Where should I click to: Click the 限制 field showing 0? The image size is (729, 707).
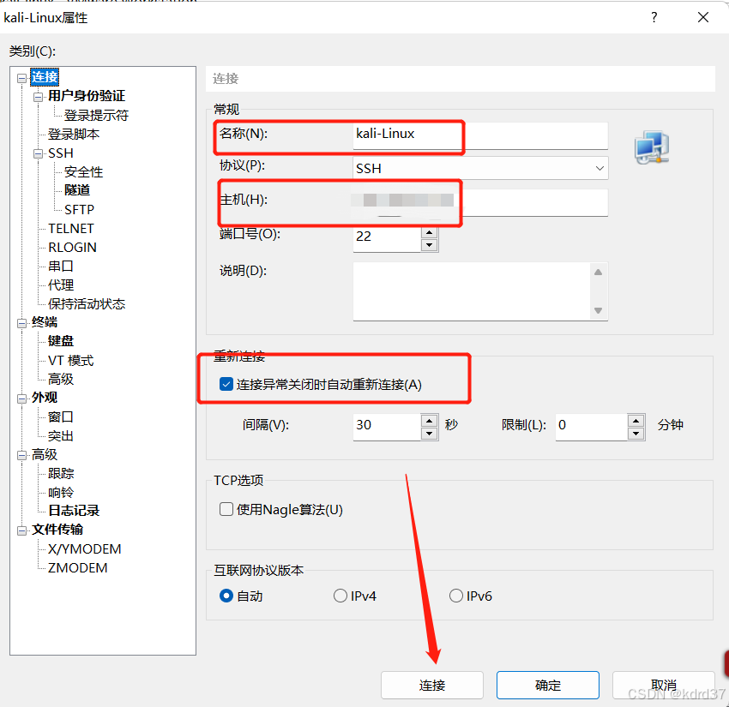(x=592, y=428)
